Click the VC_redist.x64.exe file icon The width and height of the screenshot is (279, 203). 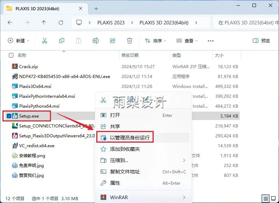tap(15, 146)
